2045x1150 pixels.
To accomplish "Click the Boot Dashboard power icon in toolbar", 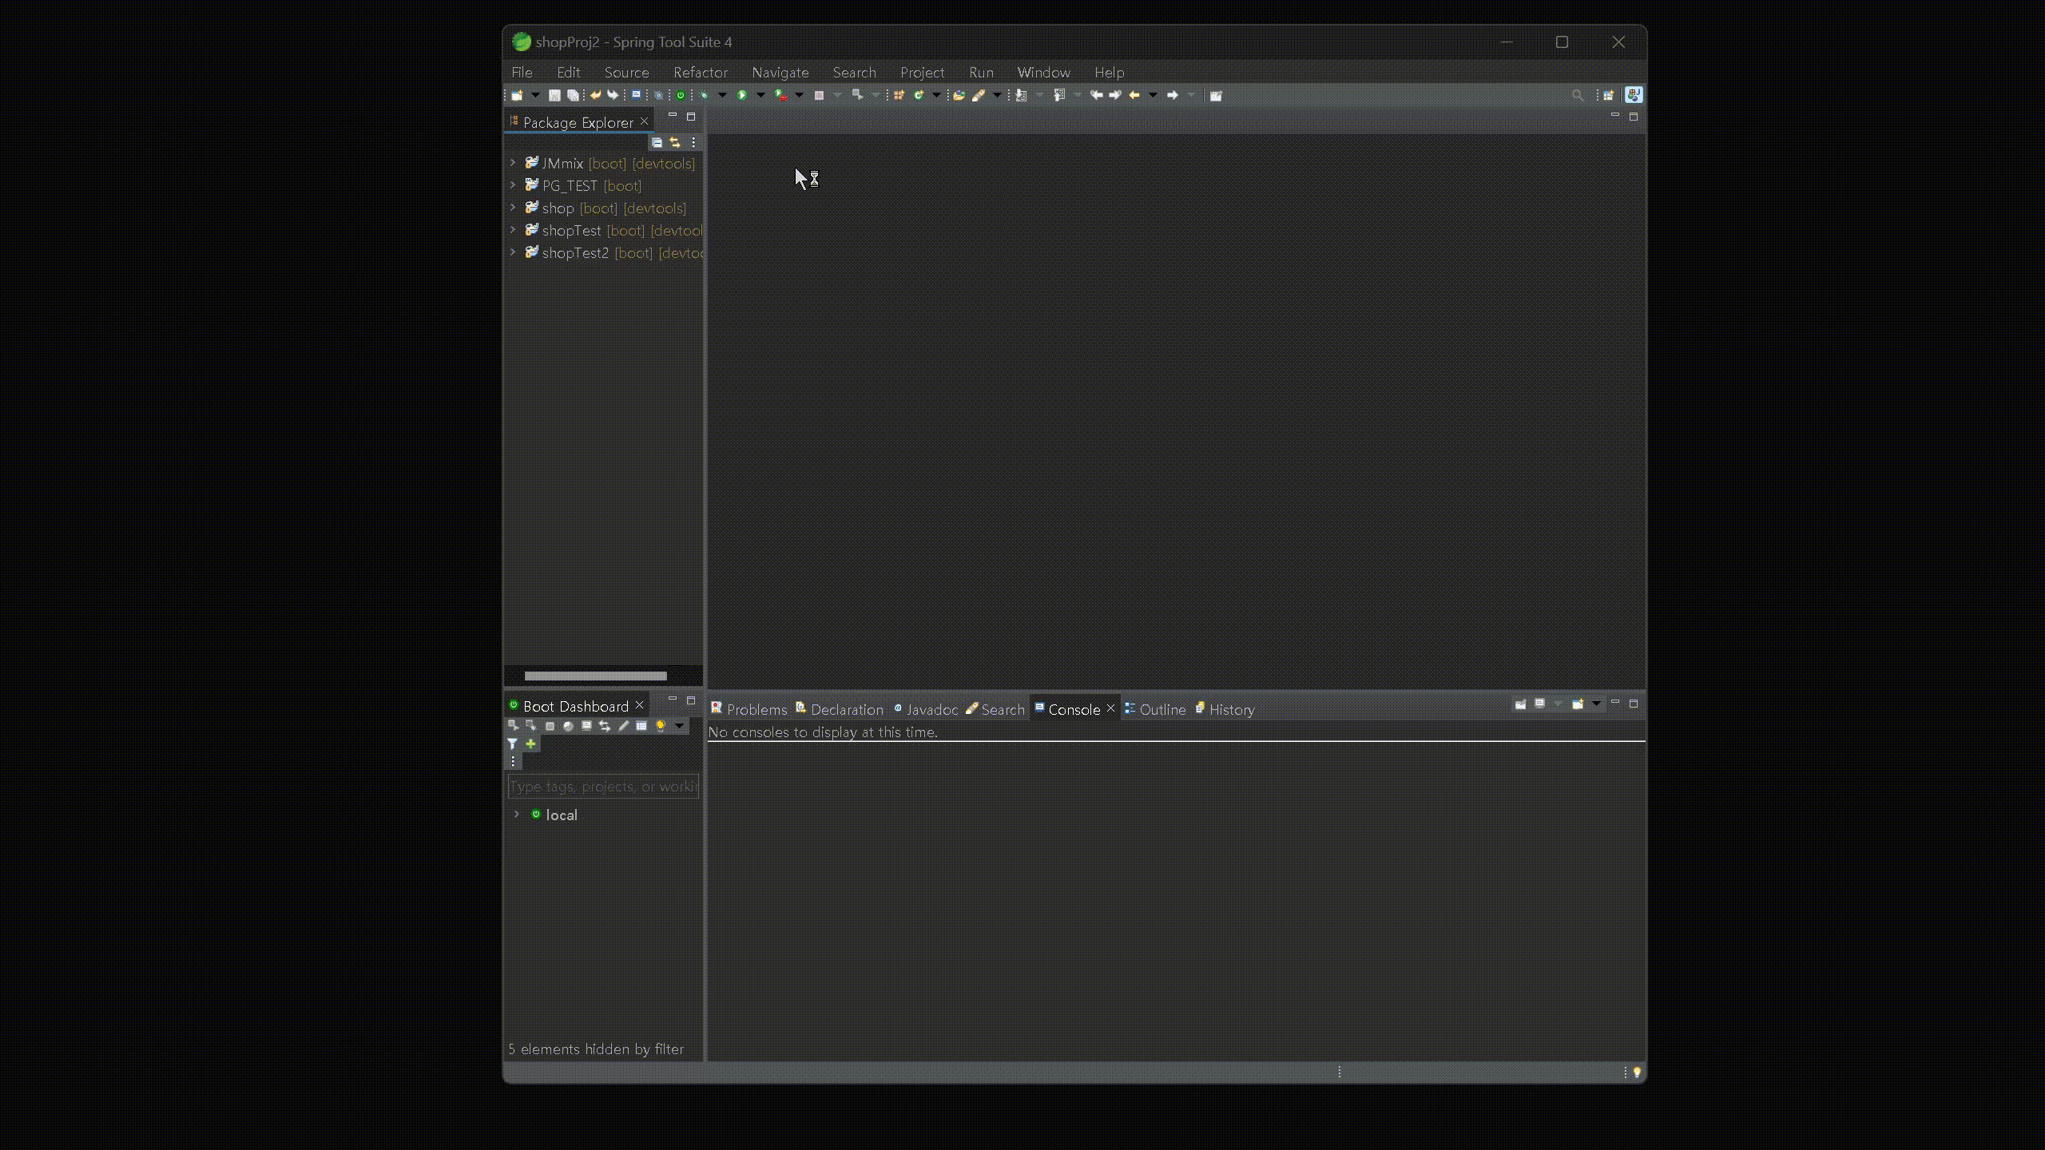I will coord(681,95).
